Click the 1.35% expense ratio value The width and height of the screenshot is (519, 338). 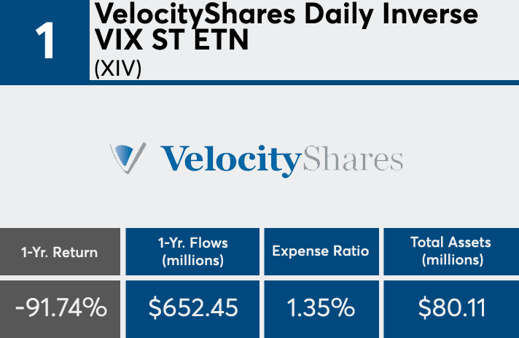pos(321,307)
